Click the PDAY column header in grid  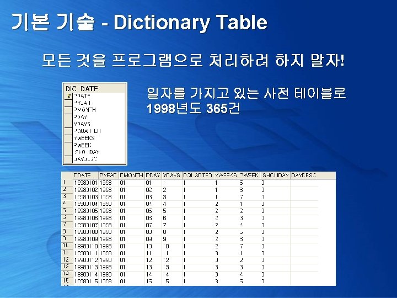pyautogui.click(x=153, y=175)
